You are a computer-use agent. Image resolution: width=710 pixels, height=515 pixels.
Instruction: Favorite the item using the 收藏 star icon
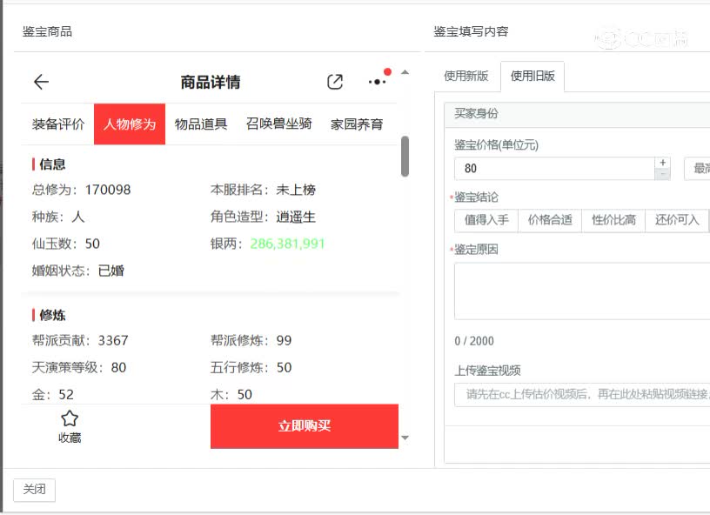point(70,419)
